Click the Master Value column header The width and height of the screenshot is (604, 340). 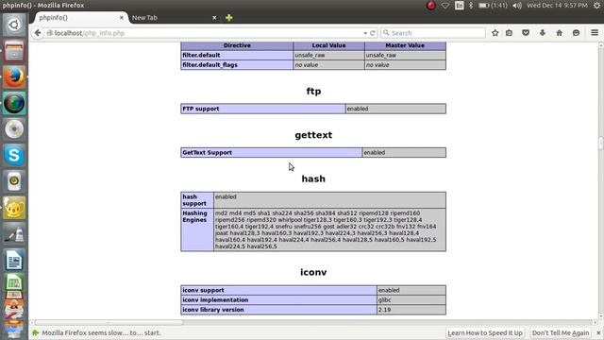pos(405,45)
